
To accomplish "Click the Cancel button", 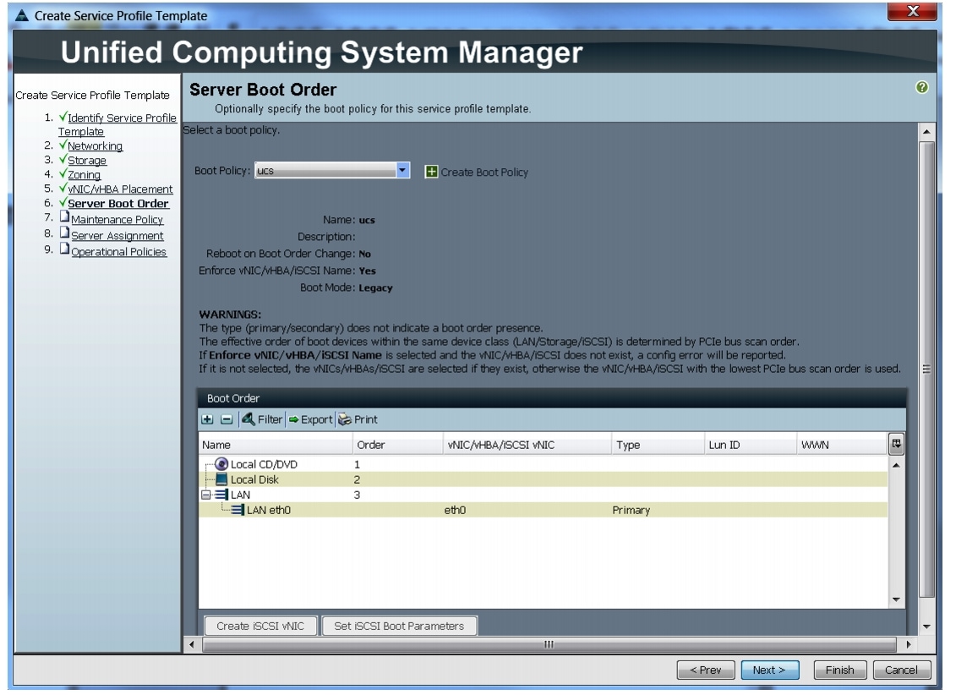I will 901,670.
